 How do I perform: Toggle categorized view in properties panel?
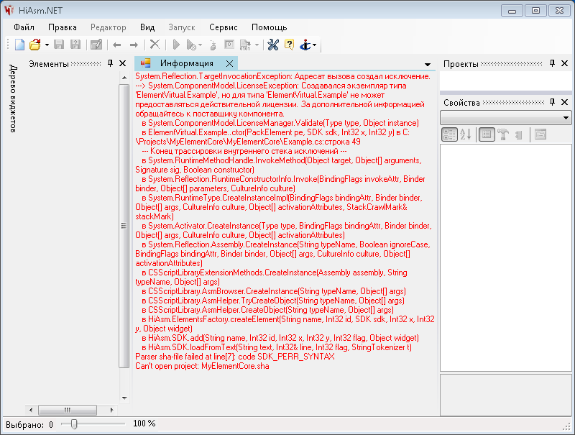(x=448, y=134)
